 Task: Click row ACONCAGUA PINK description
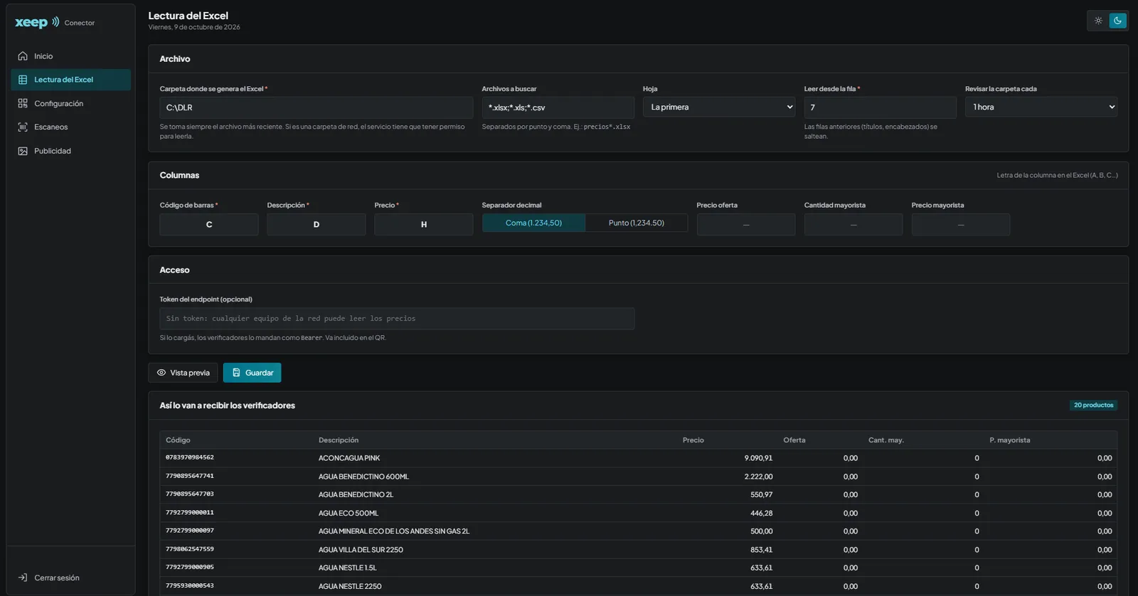349,458
